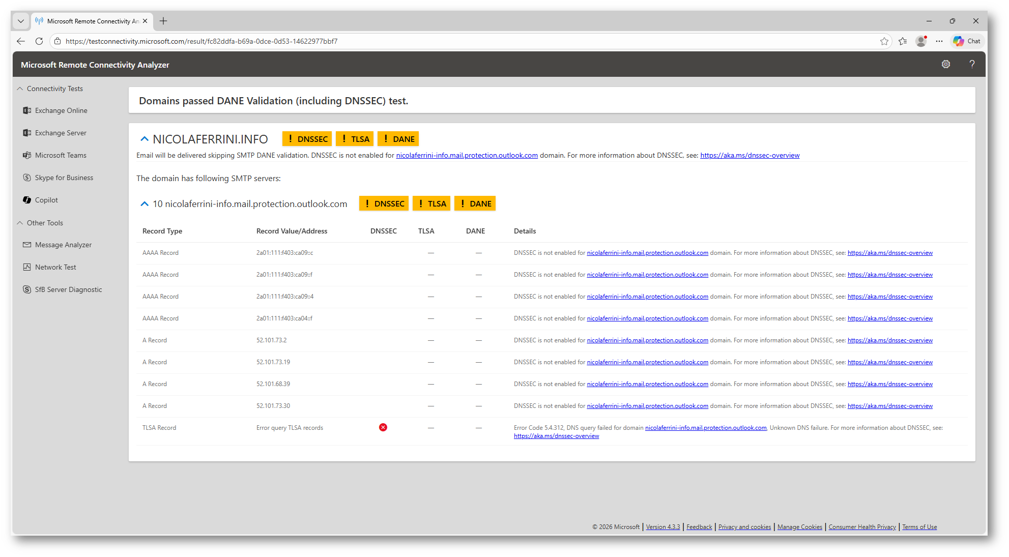Screen dimensions: 1009x557
Task: Open Skype for Business tests
Action: pyautogui.click(x=64, y=178)
